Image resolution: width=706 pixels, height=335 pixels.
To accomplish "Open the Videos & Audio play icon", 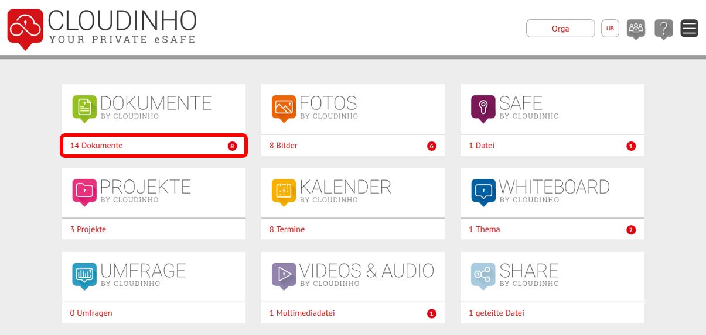I will tap(284, 276).
